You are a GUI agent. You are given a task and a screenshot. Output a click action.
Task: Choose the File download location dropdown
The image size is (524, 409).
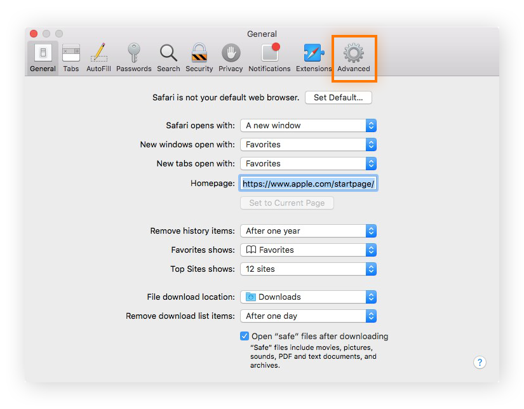pos(309,297)
